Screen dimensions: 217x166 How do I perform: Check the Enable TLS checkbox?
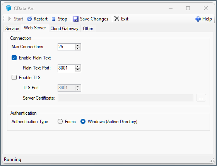(14, 78)
